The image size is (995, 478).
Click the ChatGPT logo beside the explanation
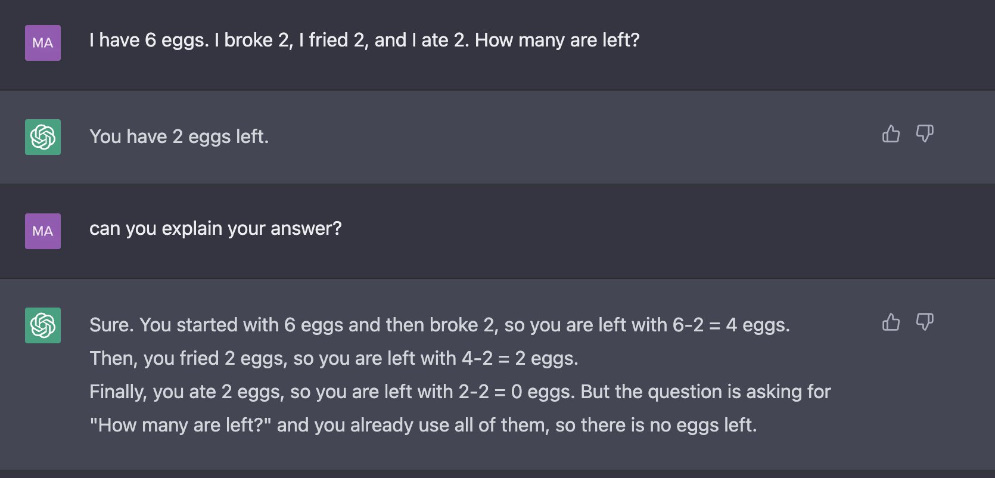[43, 325]
